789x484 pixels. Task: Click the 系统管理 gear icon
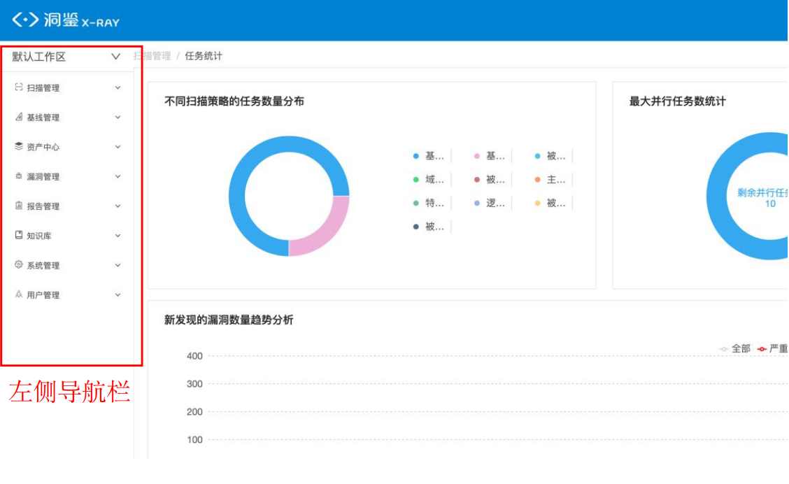coord(19,264)
